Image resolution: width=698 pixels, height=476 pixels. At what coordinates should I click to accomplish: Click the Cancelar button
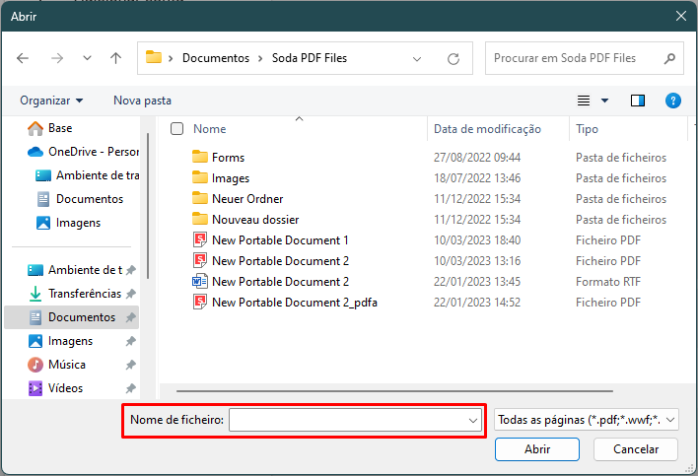click(636, 449)
